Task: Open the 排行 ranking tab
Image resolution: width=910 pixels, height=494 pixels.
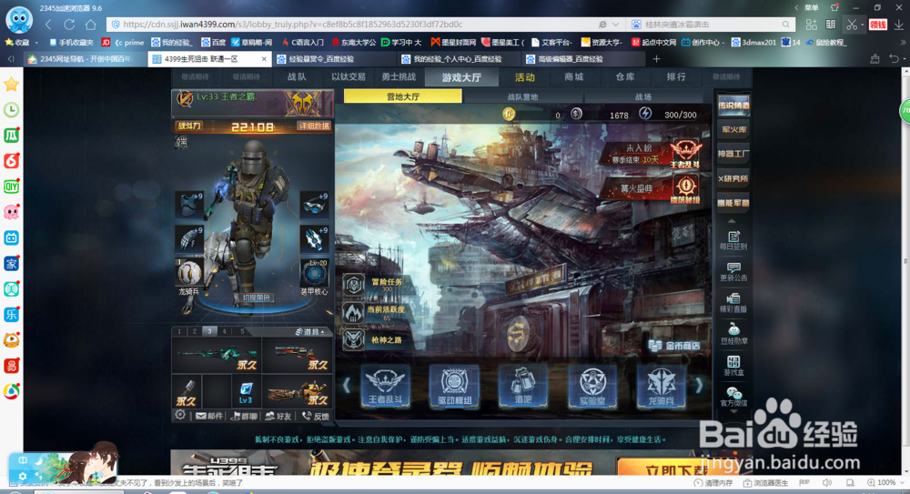Action: point(676,77)
